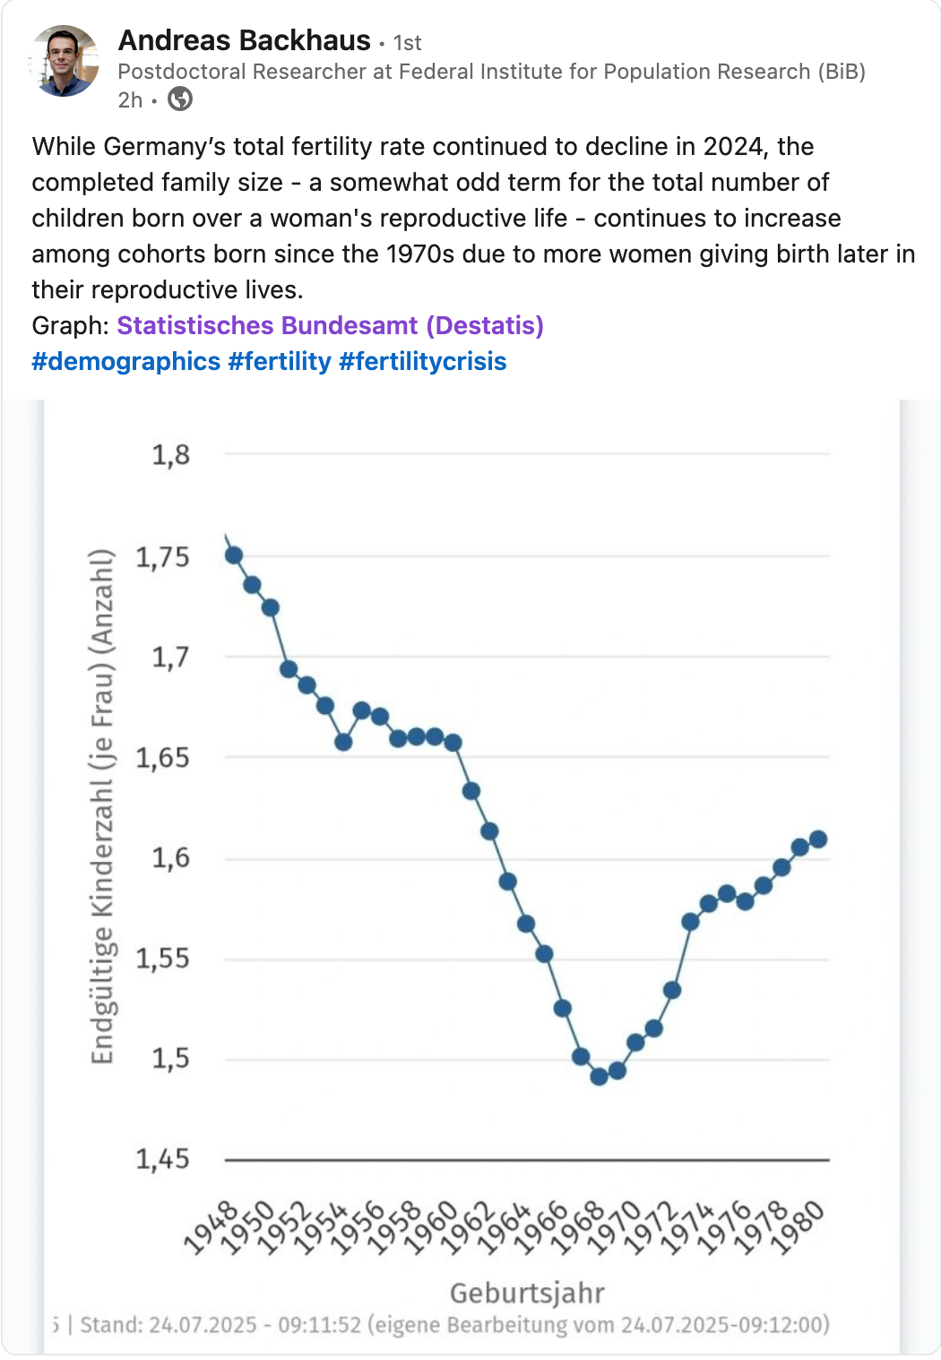Viewport: 941px width, 1360px height.
Task: Click the 'Geburtsjahr' x-axis title
Action: (x=527, y=1293)
